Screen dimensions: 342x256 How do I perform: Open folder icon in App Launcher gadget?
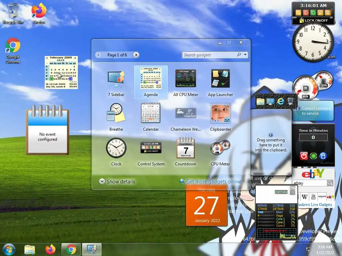260,101
